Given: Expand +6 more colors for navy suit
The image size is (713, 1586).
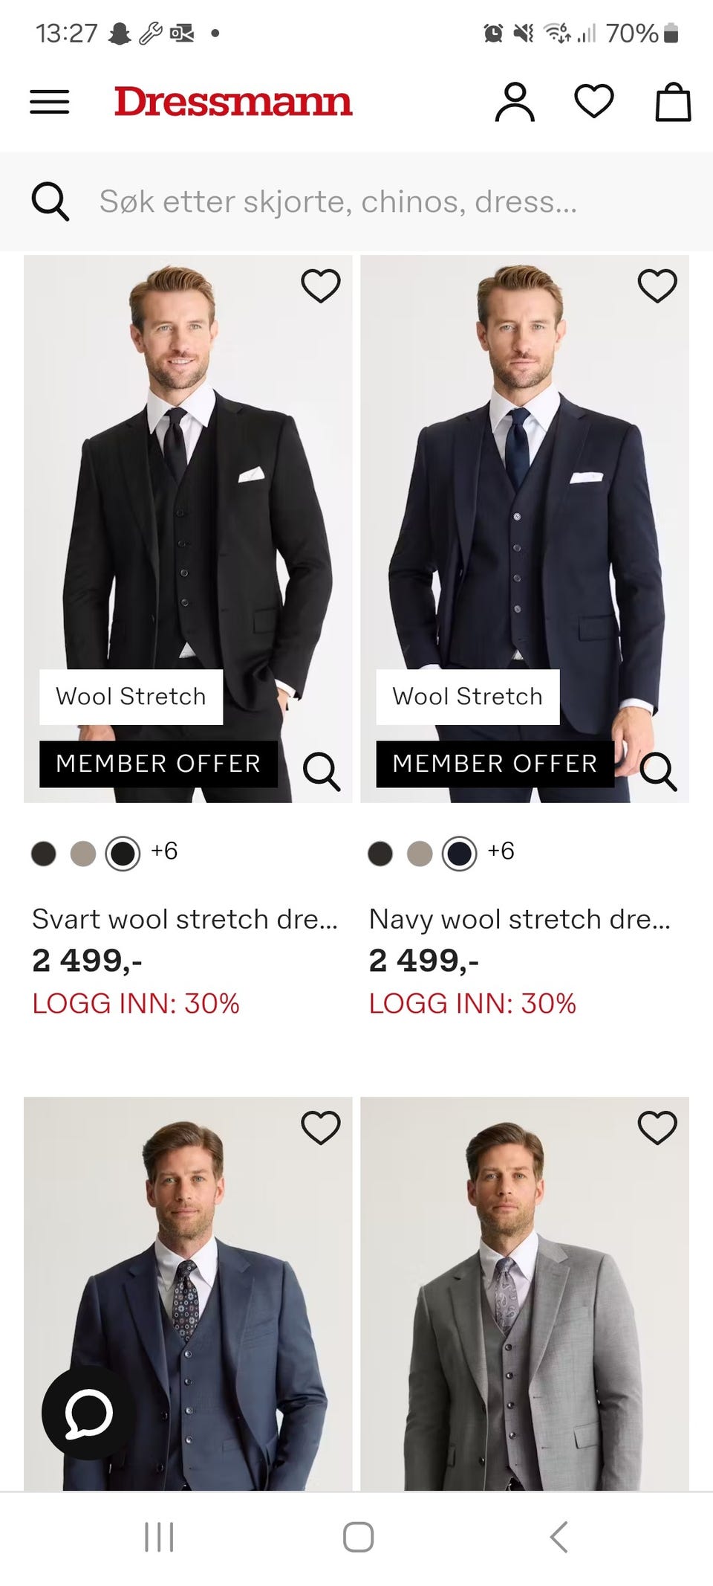Looking at the screenshot, I should [x=501, y=851].
